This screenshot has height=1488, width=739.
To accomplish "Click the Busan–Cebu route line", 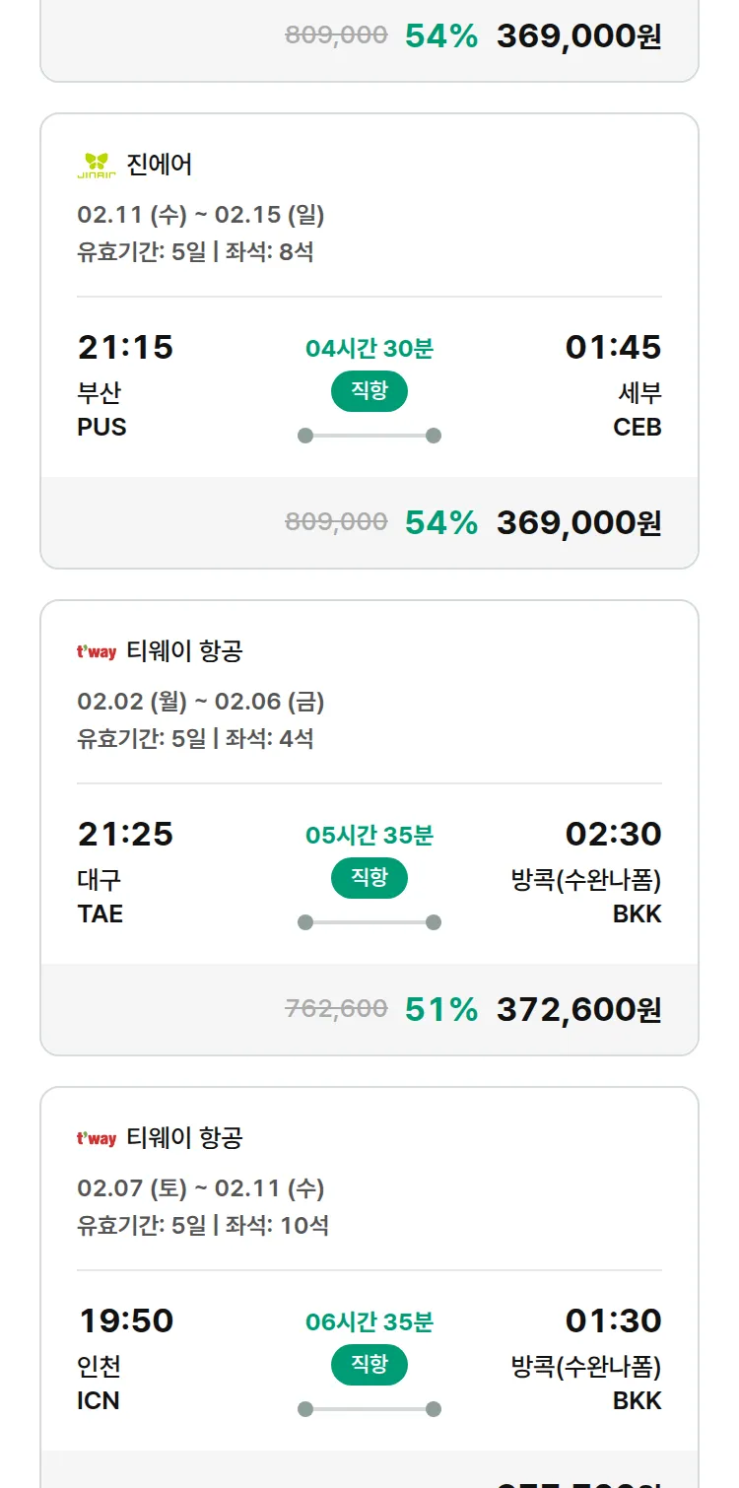I will [x=369, y=436].
